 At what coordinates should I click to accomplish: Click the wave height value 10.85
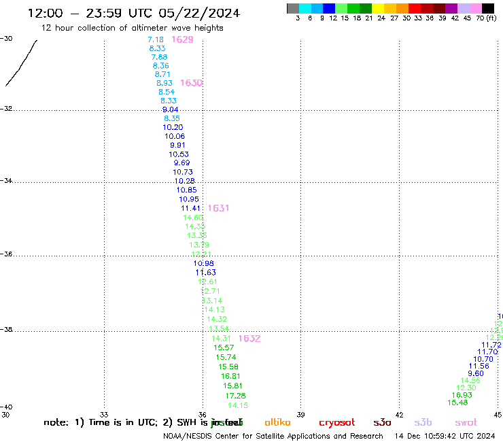187,190
